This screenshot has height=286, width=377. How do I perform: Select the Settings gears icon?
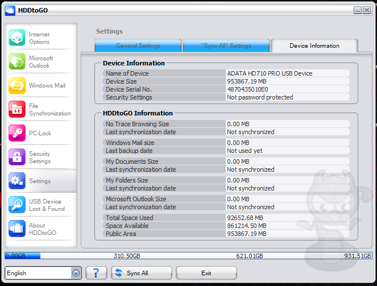(17, 181)
